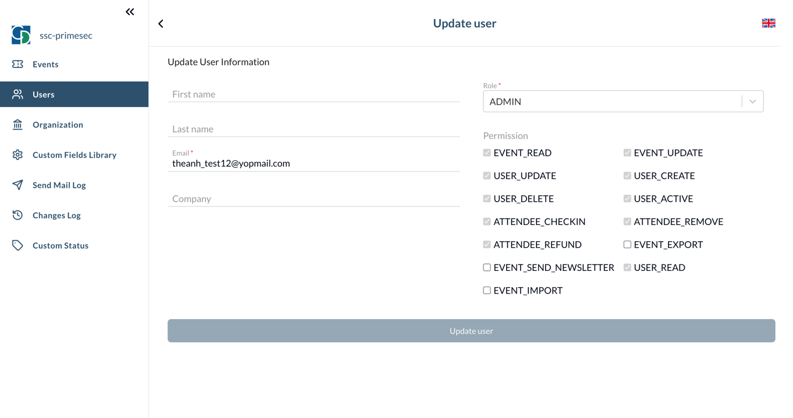Navigate to Events in the sidebar
This screenshot has height=418, width=793.
pos(47,64)
